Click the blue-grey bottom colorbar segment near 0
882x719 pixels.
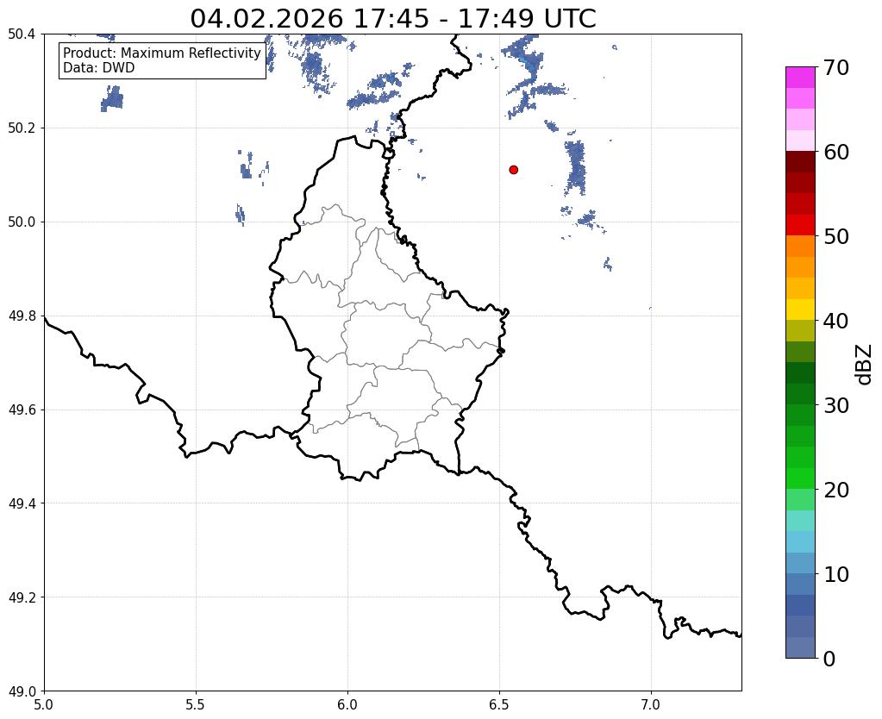[800, 647]
